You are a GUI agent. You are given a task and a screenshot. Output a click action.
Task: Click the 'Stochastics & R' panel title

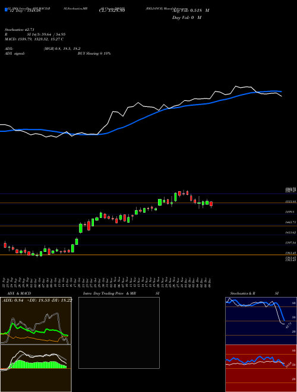pos(243,293)
